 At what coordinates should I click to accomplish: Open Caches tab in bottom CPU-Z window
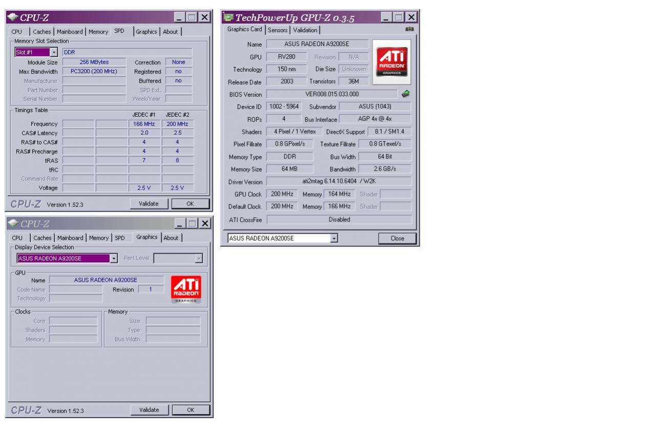[x=43, y=238]
